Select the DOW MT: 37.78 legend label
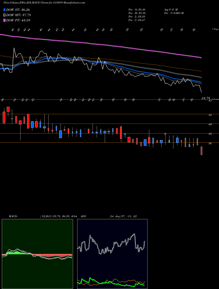The image size is (219, 289). click(18, 15)
